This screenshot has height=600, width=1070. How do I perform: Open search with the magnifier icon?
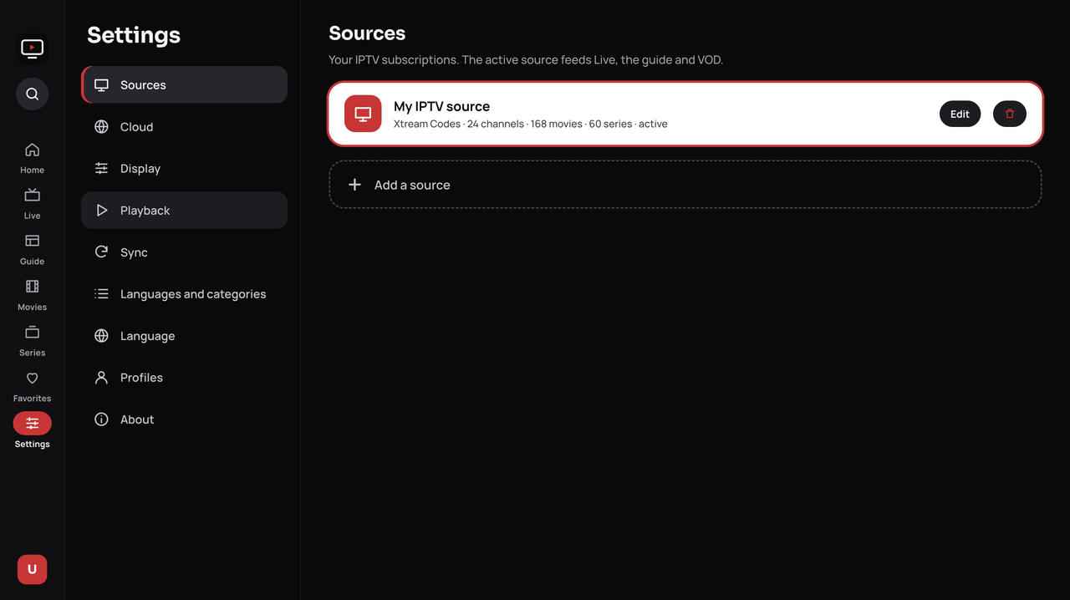tap(32, 94)
